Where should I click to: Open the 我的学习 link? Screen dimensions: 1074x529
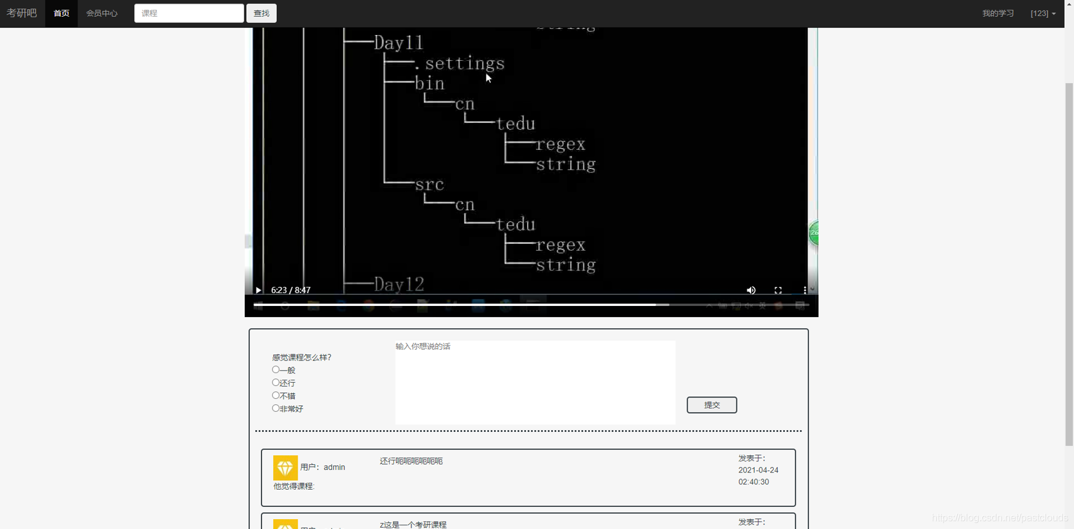click(x=998, y=13)
